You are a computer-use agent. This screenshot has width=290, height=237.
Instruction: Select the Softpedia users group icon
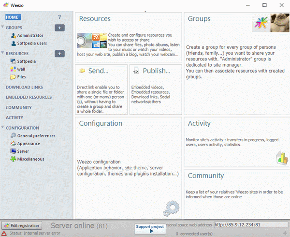14,44
